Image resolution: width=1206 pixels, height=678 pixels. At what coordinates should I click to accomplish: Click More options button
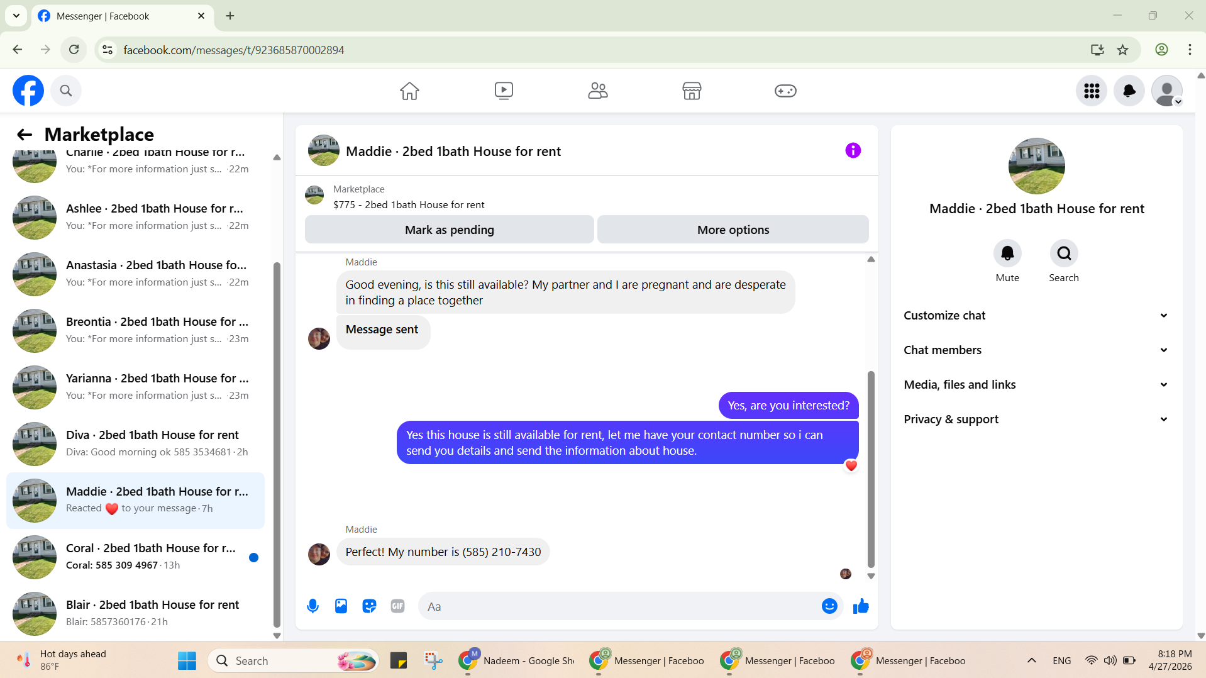pyautogui.click(x=733, y=230)
